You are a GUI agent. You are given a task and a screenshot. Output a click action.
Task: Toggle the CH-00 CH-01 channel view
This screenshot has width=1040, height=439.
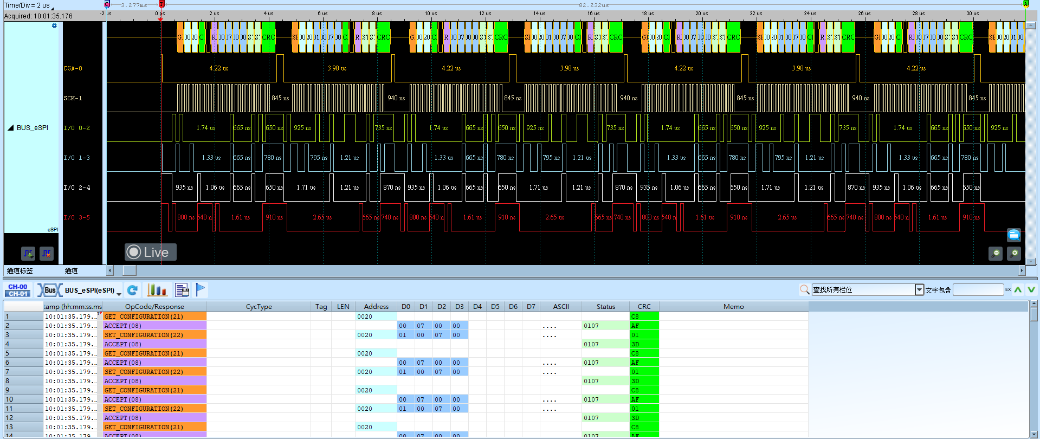pos(18,290)
